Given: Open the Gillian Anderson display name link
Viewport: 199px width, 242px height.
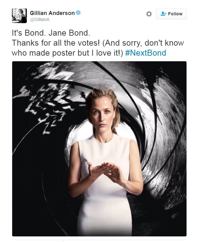Looking at the screenshot, I should [52, 13].
